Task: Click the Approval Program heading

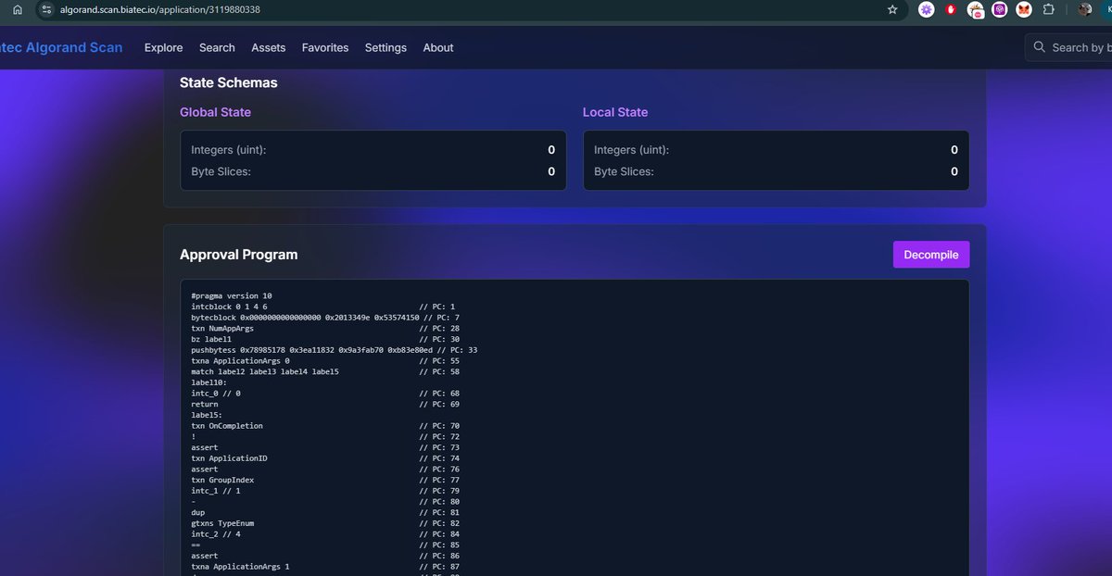Action: (239, 255)
